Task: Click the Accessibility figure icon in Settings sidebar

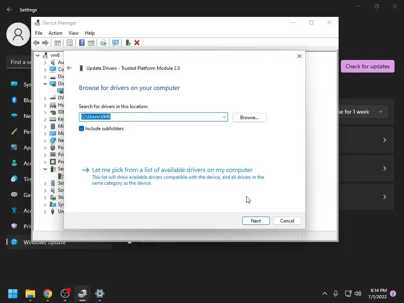Action: (x=14, y=211)
